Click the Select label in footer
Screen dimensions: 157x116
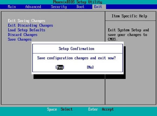pos(67,109)
